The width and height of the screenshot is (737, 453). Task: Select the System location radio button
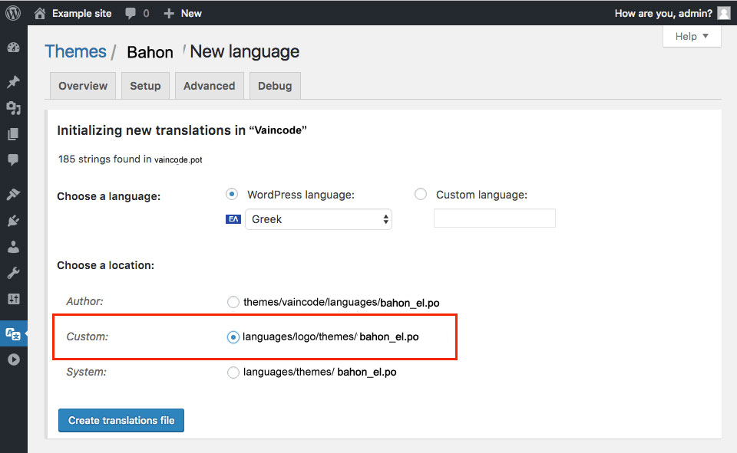(233, 373)
